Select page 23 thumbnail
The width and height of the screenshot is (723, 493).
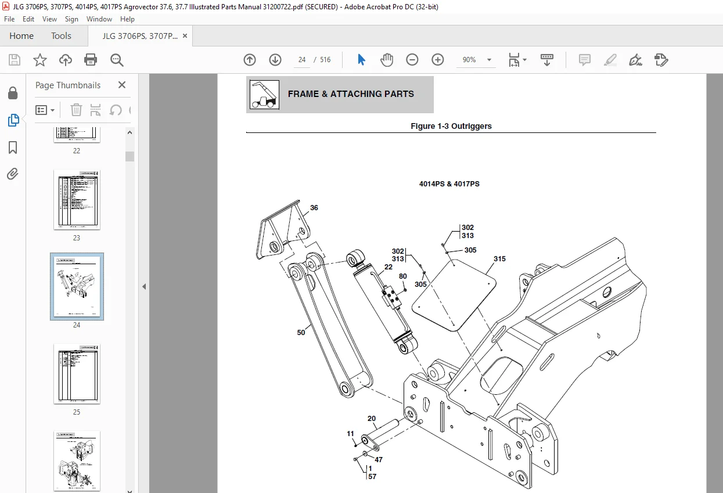pos(77,200)
